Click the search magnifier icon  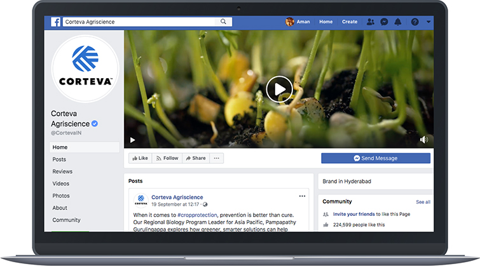point(223,22)
